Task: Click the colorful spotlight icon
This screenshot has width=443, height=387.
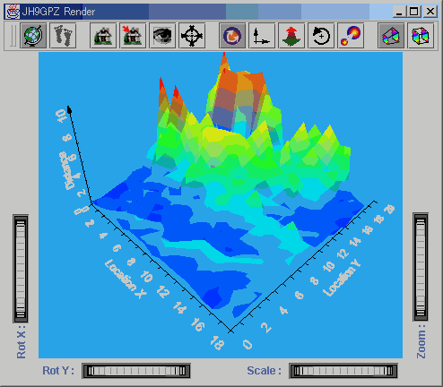Action: (351, 36)
